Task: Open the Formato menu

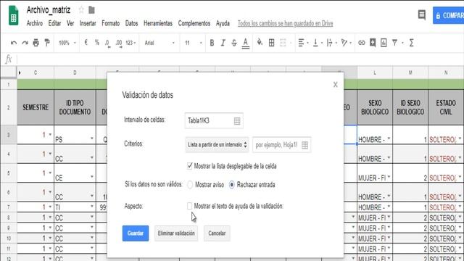Action: 111,23
